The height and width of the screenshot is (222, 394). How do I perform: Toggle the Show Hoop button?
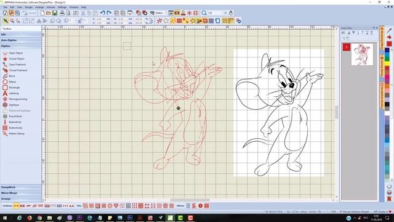pos(217,21)
